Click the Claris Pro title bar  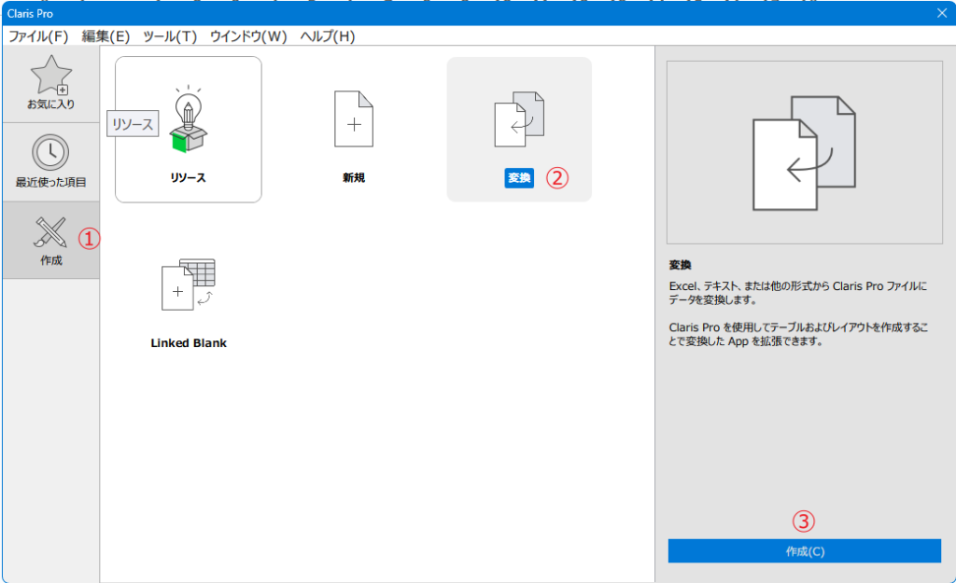pos(467,12)
